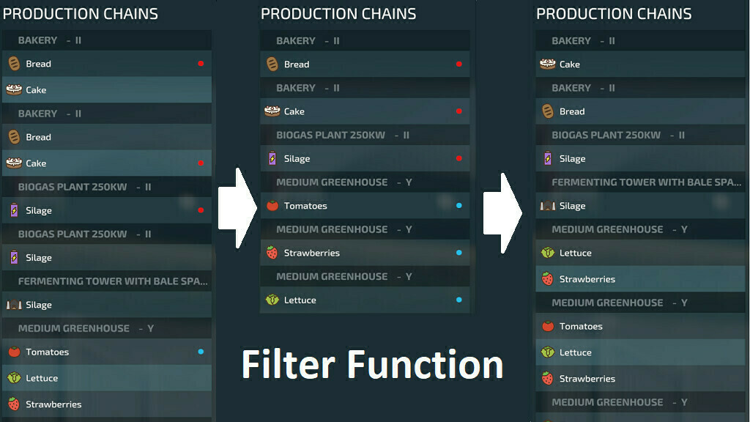Select the Tomatoes row in the right panel

pyautogui.click(x=640, y=326)
